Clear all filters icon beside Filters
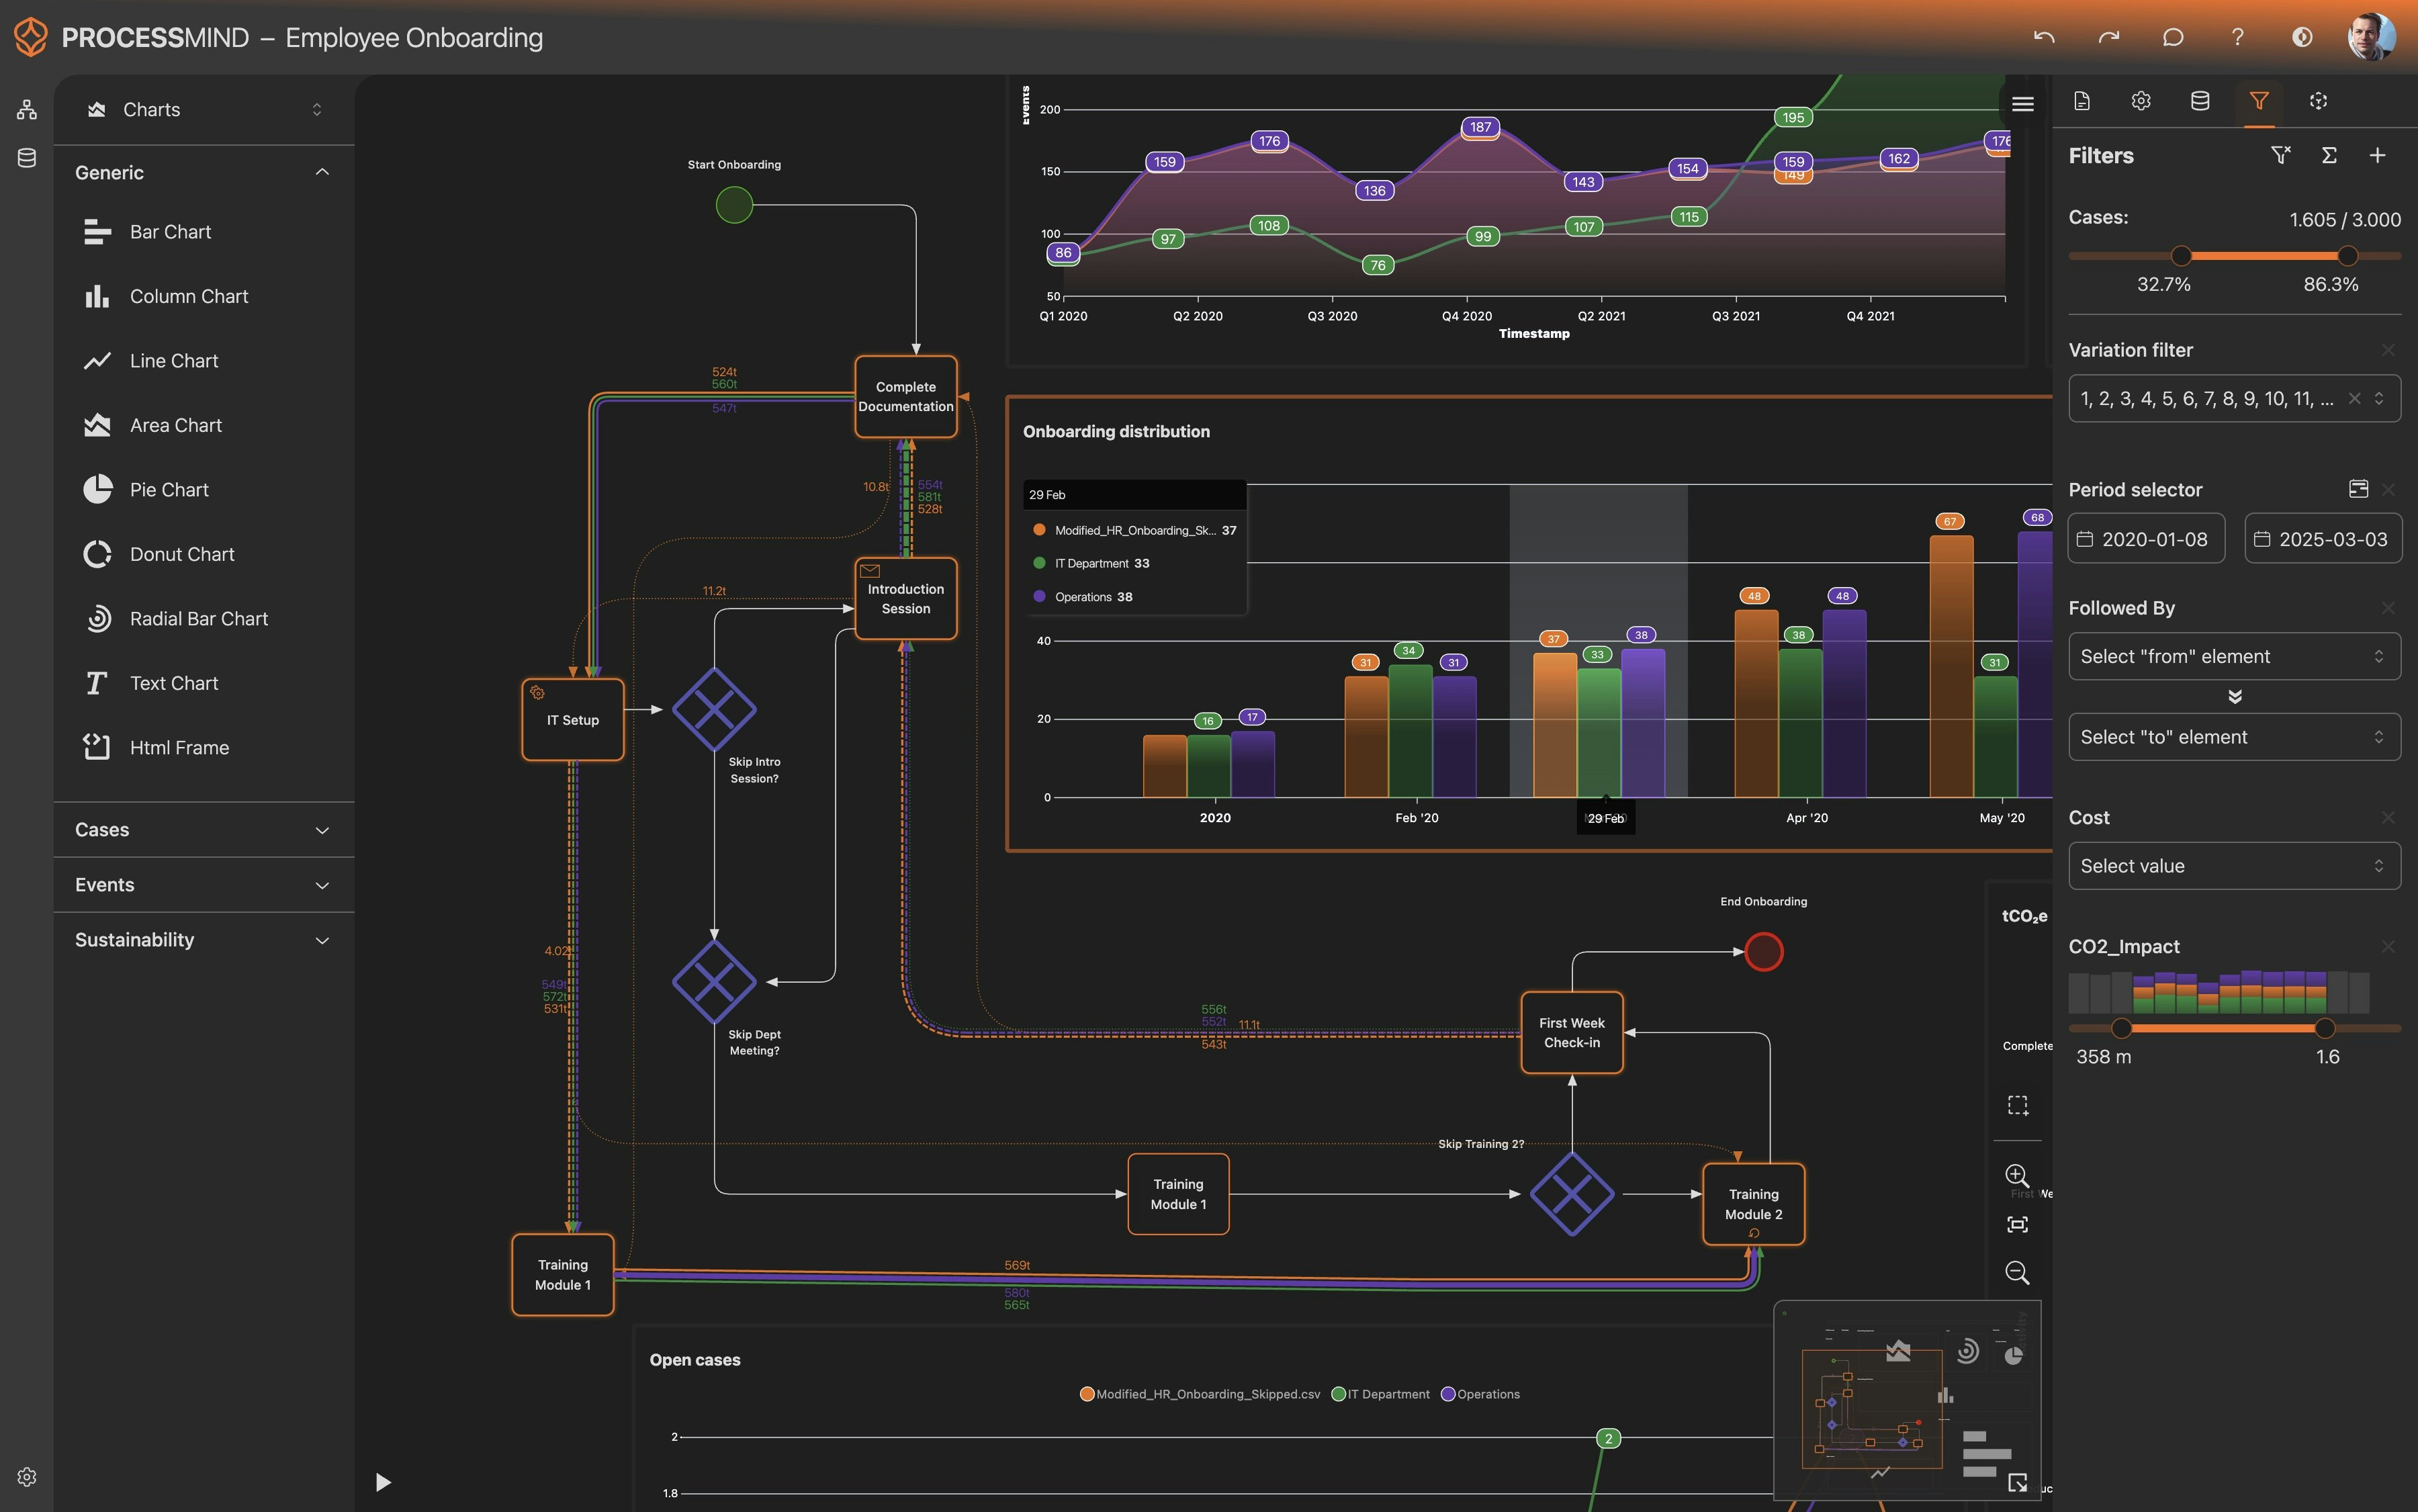The width and height of the screenshot is (2418, 1512). pyautogui.click(x=2280, y=155)
